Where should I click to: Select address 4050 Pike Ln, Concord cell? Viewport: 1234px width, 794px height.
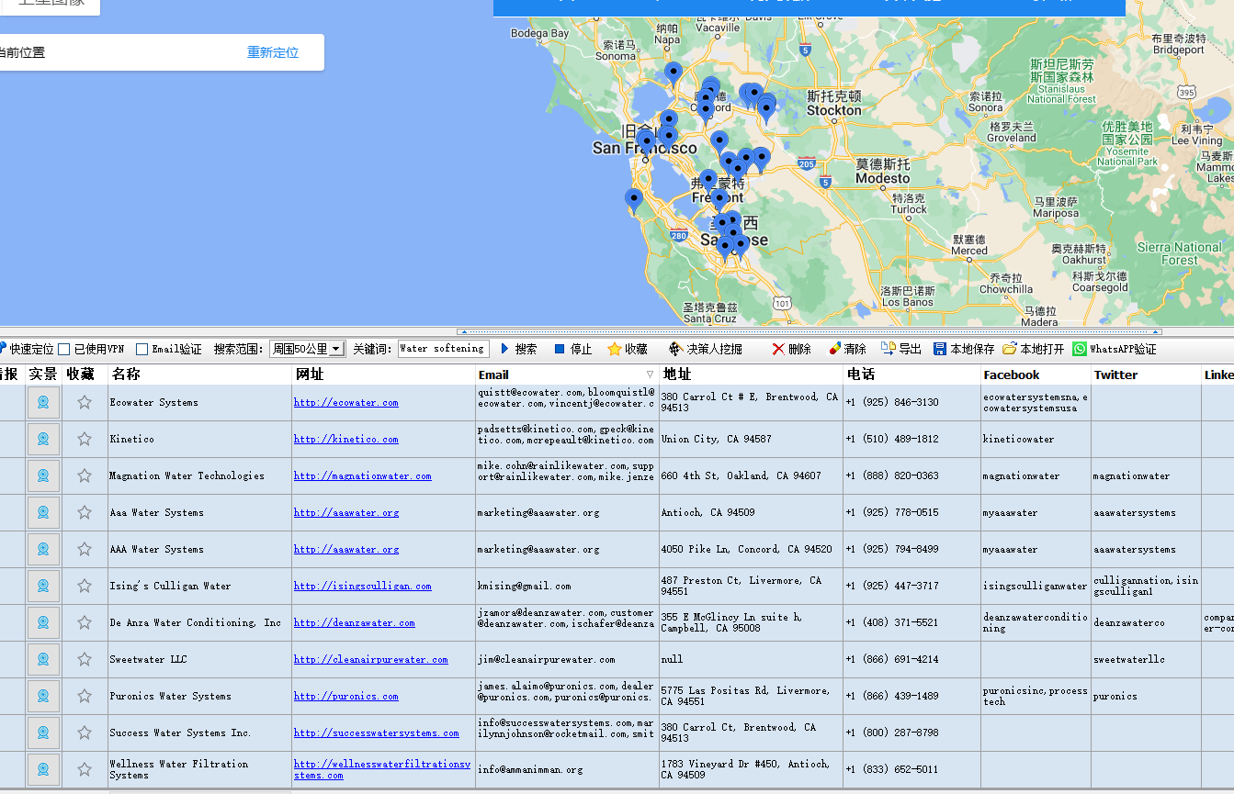click(751, 549)
